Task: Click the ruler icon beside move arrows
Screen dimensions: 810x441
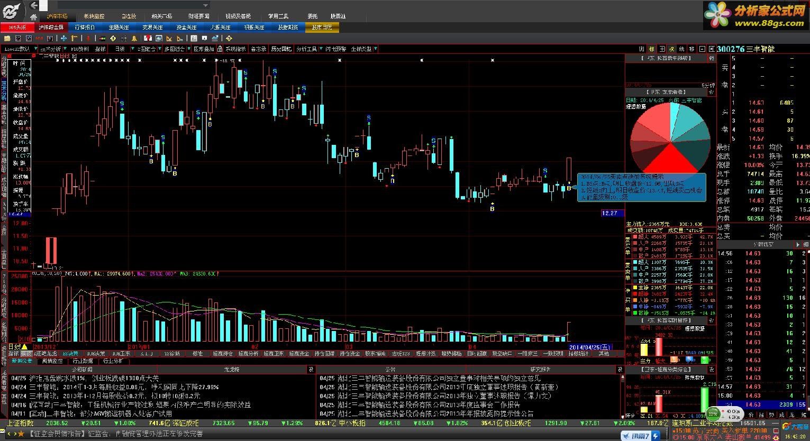Action: (x=75, y=39)
